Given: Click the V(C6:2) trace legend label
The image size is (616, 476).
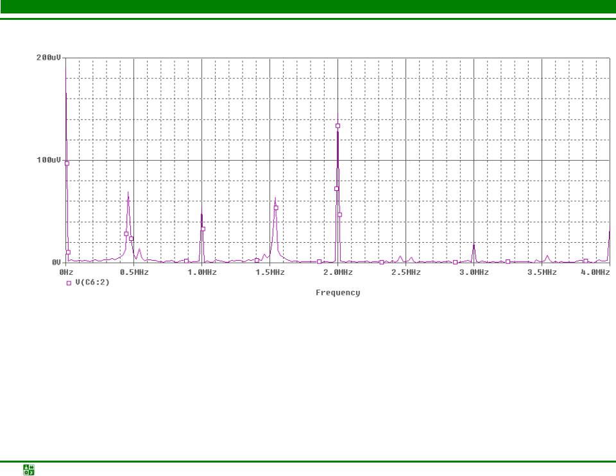Looking at the screenshot, I should [92, 283].
